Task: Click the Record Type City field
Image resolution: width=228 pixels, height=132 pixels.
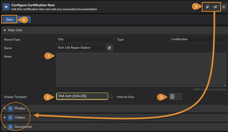Action: click(84, 39)
